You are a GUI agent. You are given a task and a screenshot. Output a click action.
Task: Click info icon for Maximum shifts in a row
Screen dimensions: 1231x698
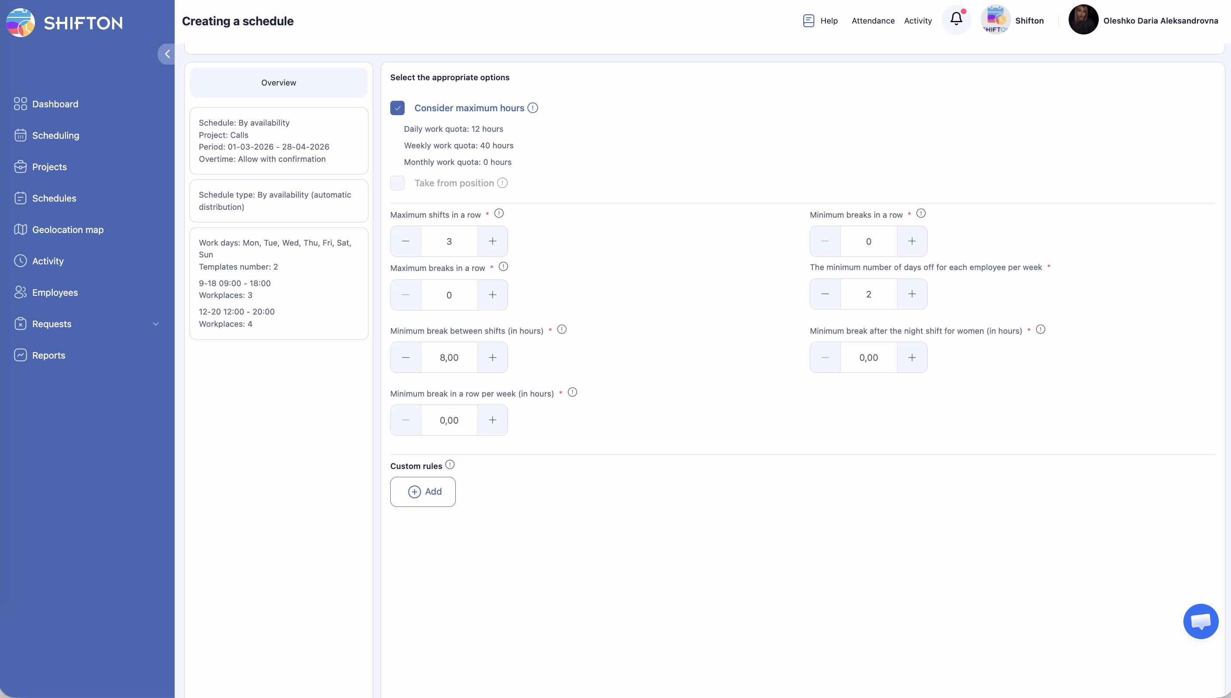[x=499, y=213]
